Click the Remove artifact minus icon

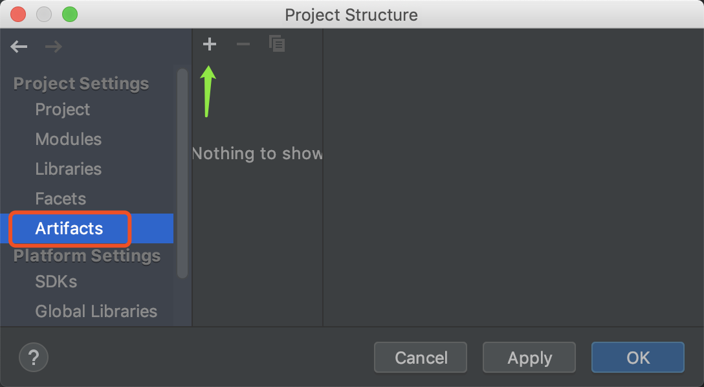(x=243, y=45)
